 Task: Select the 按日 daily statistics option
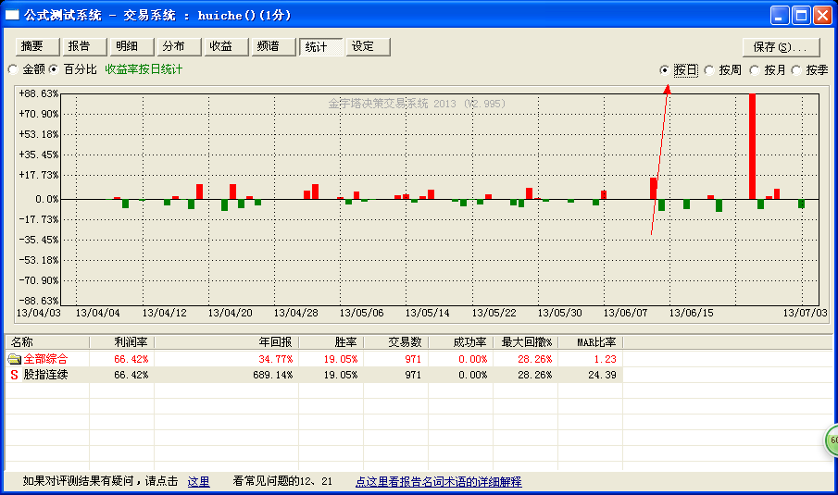(x=665, y=70)
